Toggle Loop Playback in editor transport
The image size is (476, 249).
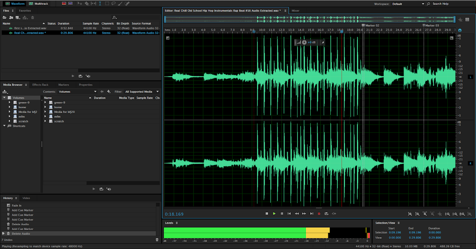point(326,213)
